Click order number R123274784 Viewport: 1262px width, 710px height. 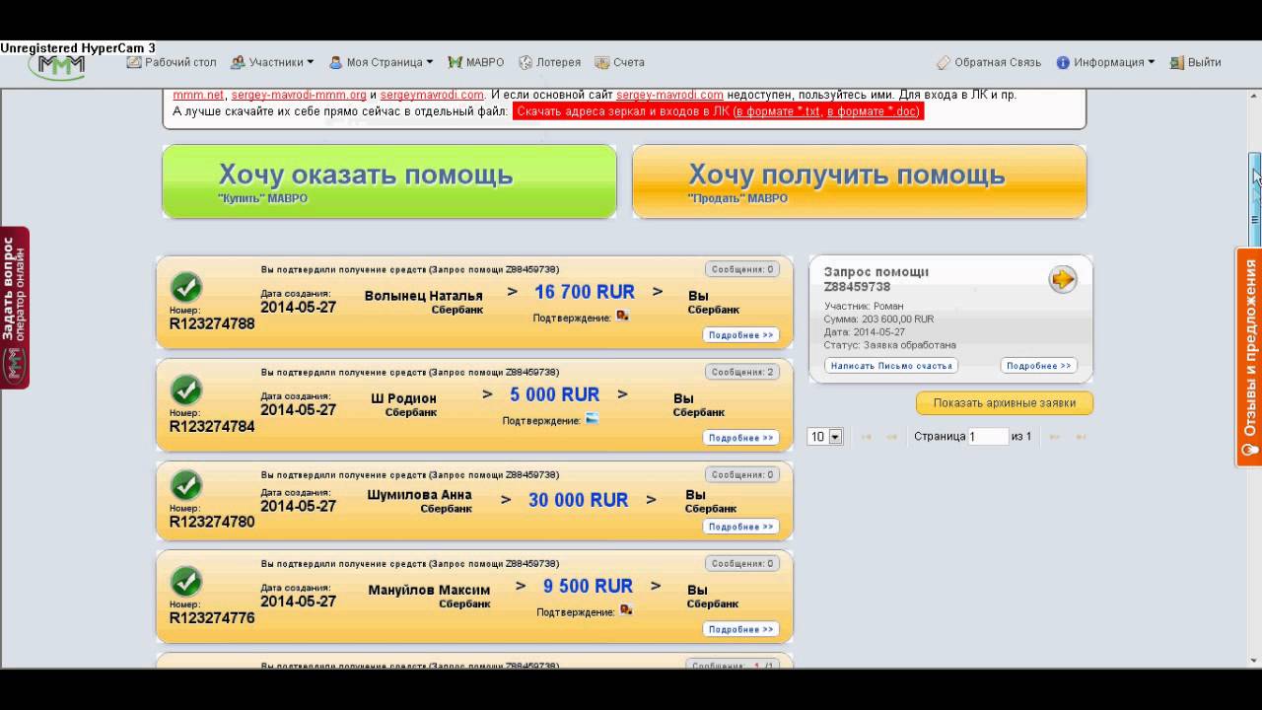click(212, 427)
